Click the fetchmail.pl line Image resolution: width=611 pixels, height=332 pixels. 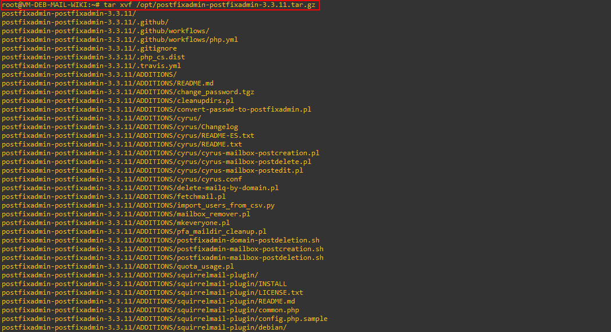[x=114, y=197]
